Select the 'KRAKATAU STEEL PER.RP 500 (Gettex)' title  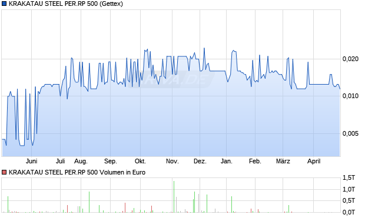pyautogui.click(x=66, y=4)
